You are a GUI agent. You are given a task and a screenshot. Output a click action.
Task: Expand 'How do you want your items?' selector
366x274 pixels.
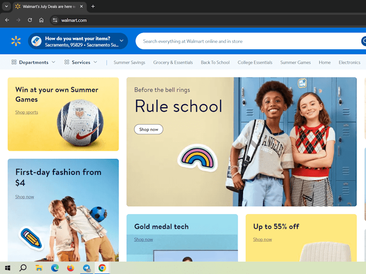(x=78, y=41)
